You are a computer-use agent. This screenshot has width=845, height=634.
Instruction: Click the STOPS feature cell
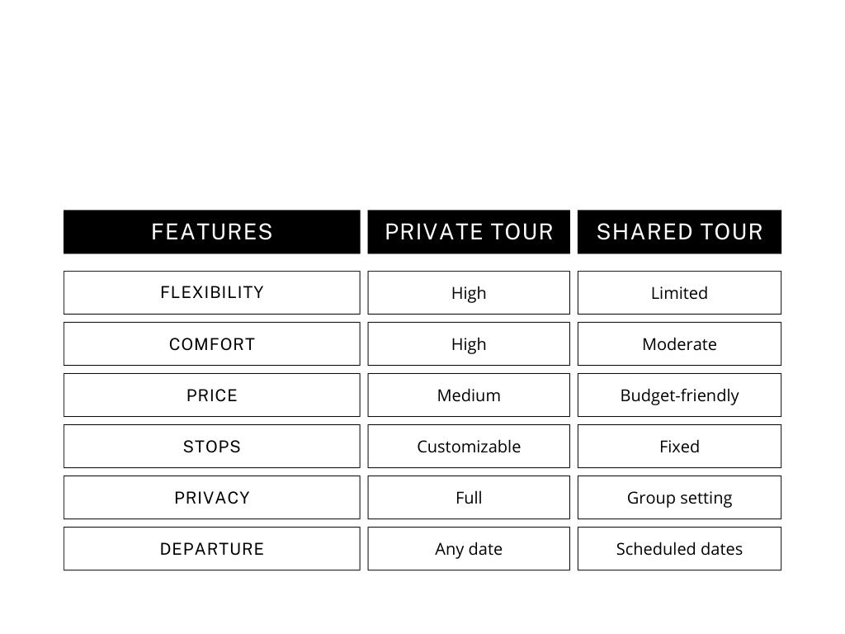coord(212,447)
